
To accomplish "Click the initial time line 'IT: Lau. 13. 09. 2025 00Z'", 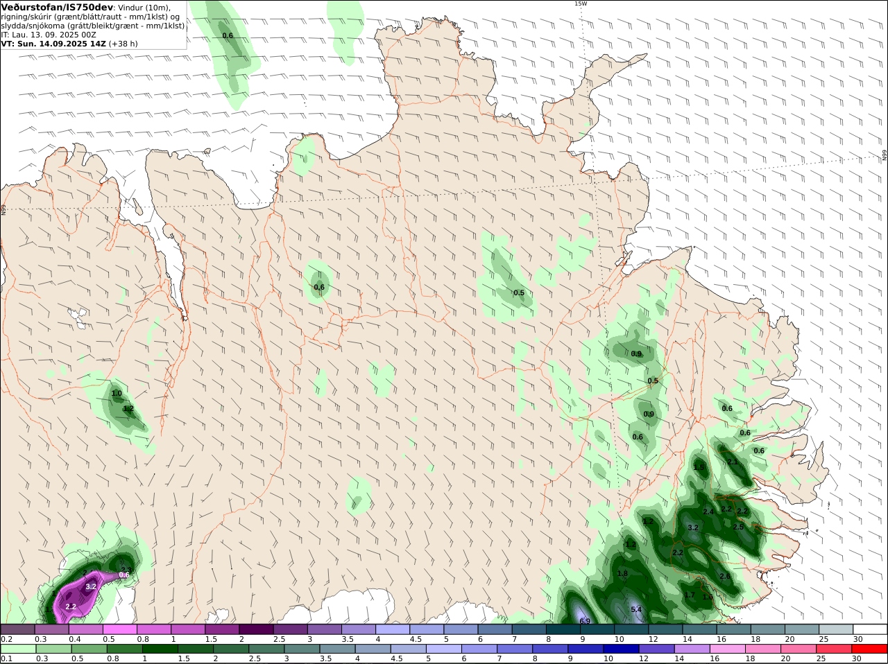I will [x=49, y=35].
